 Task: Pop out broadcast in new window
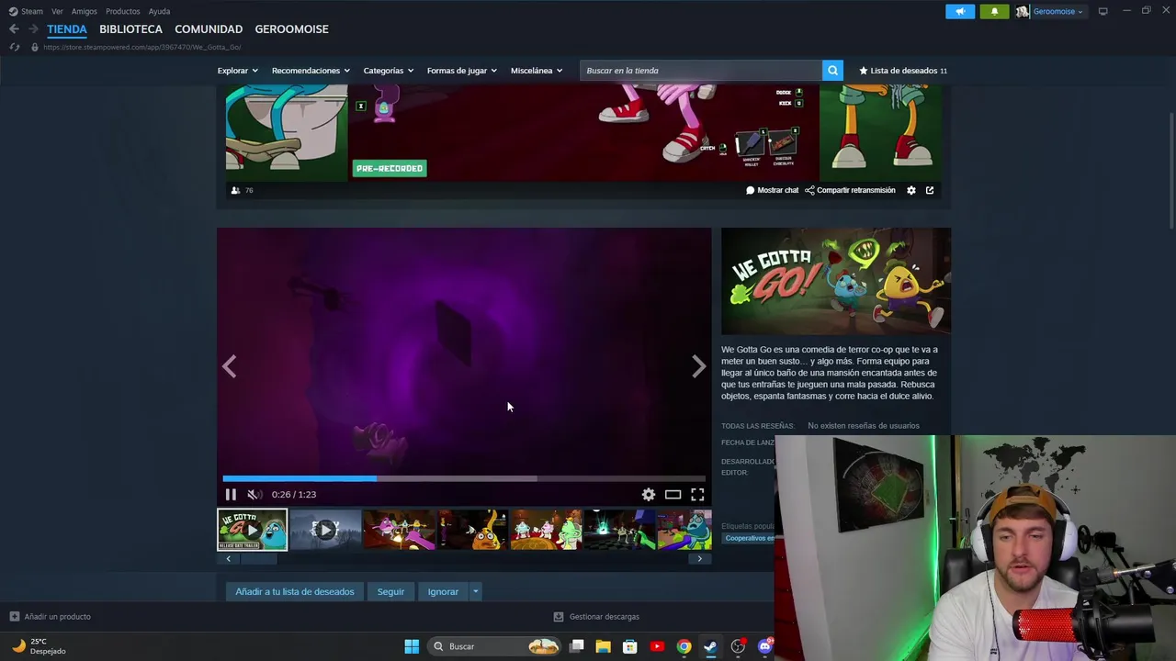coord(930,190)
